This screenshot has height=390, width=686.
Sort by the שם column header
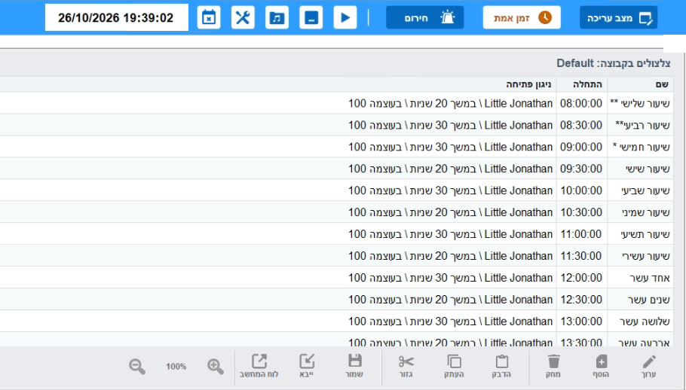click(x=640, y=84)
